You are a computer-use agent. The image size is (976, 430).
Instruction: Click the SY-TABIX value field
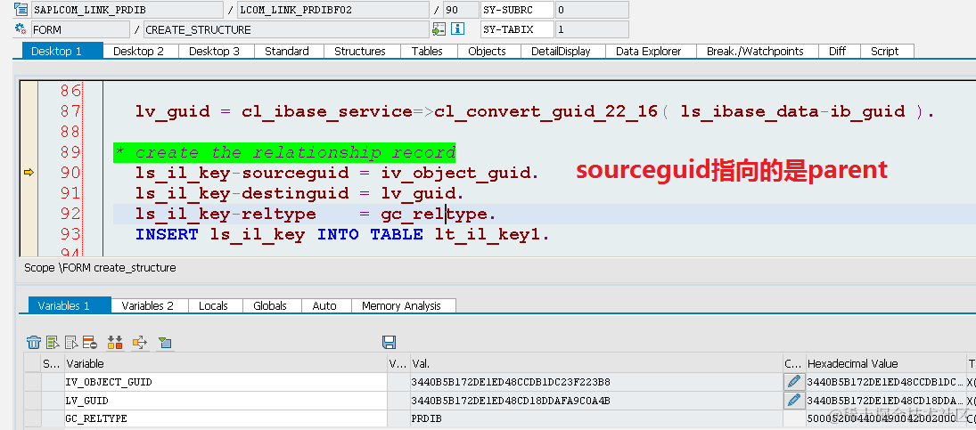coord(591,29)
